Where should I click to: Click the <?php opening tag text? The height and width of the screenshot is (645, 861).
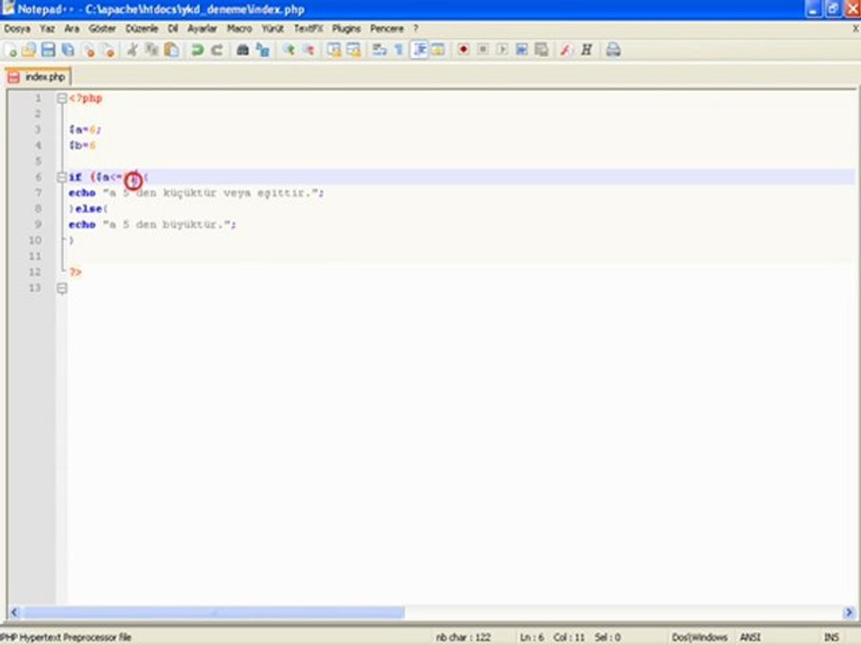tap(86, 99)
